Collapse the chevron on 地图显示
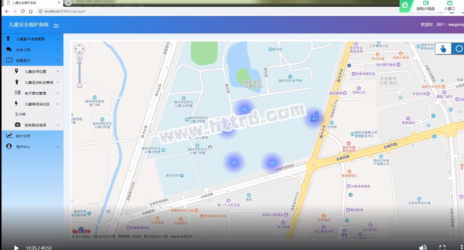Image resolution: width=464 pixels, height=250 pixels. point(58,61)
